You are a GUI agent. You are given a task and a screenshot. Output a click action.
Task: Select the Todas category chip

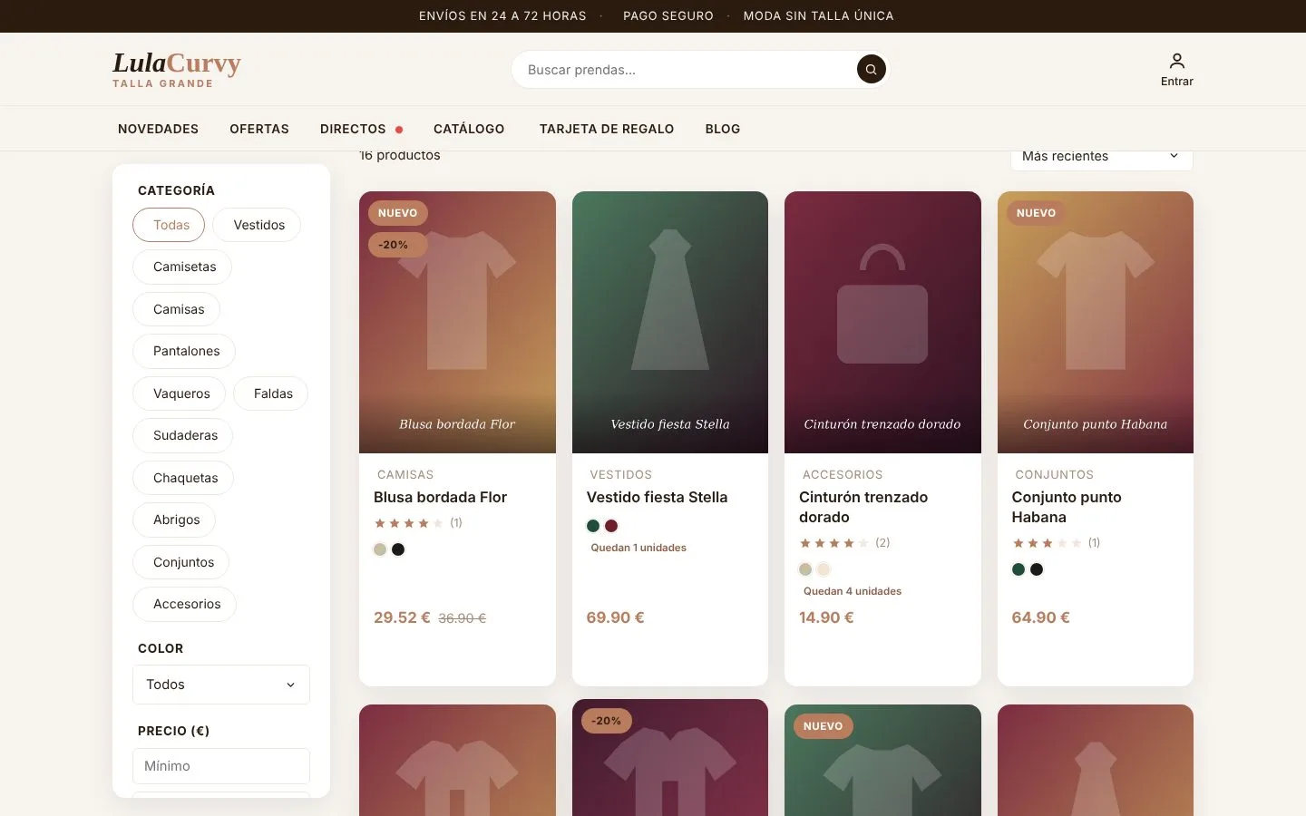pos(169,225)
